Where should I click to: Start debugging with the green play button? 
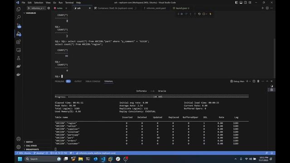(x=29, y=8)
